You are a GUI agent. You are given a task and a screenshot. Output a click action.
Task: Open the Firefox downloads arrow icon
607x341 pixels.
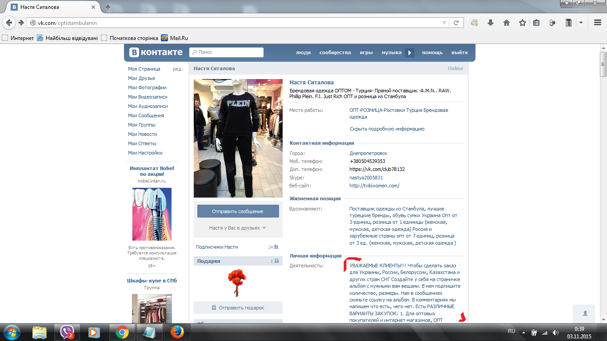pyautogui.click(x=490, y=23)
